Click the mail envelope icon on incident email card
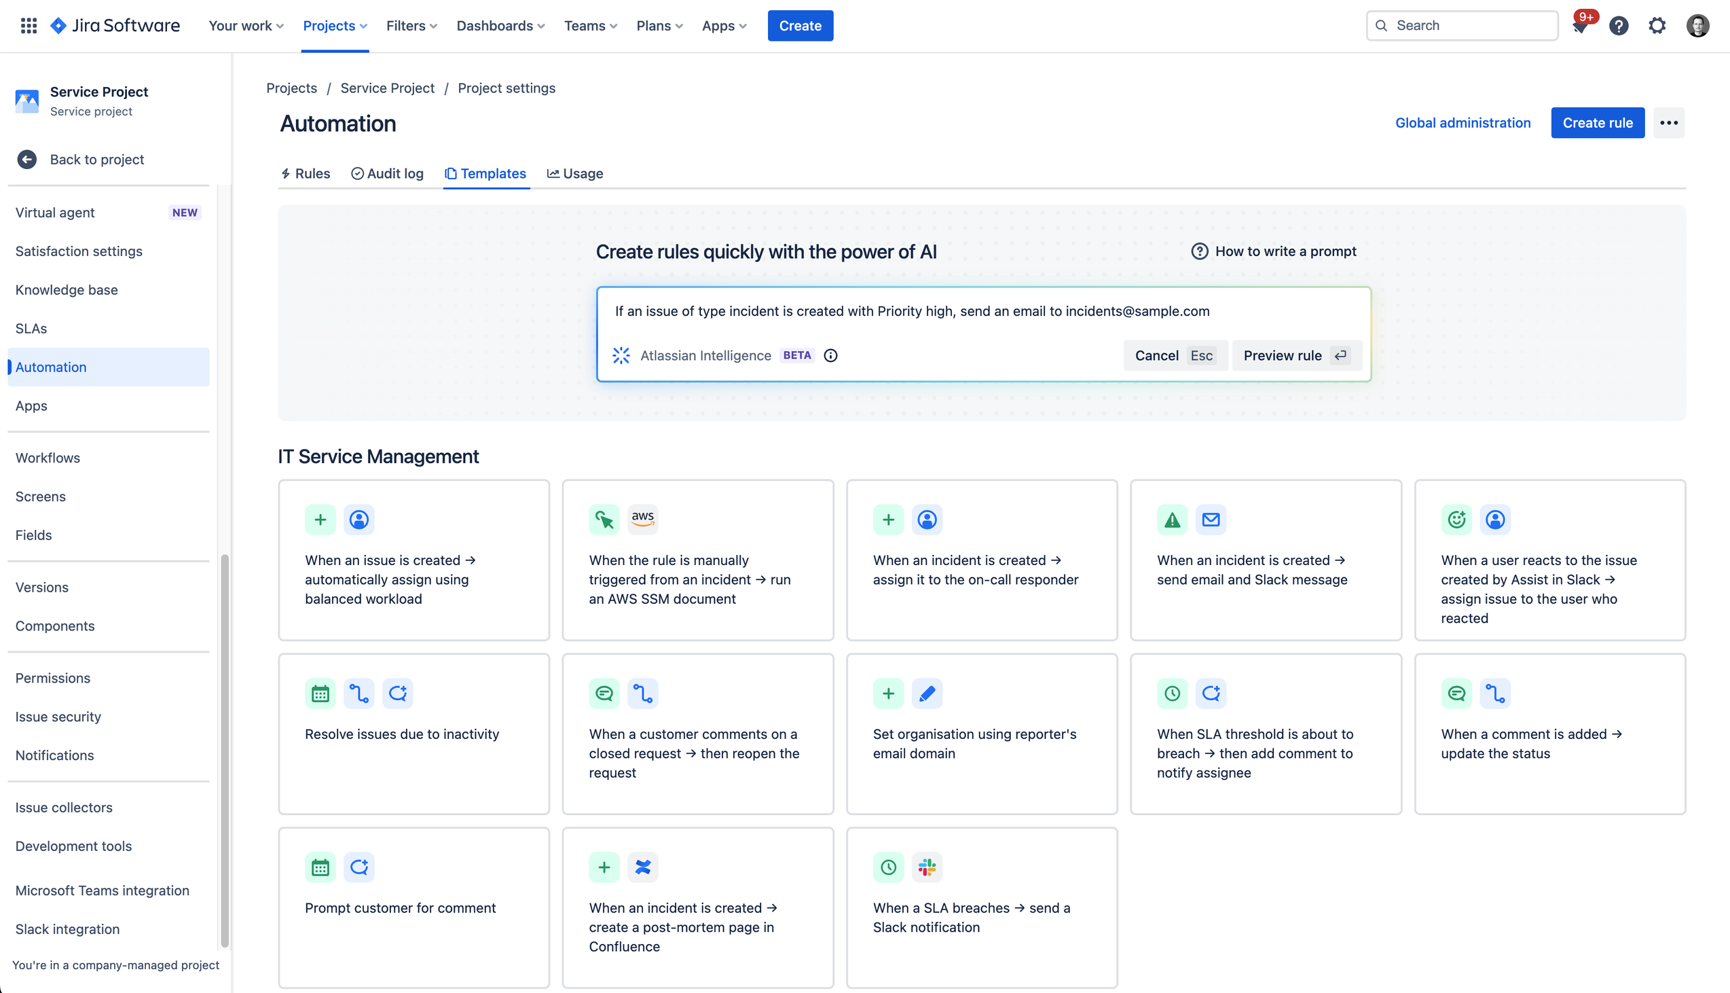This screenshot has width=1730, height=993. click(1211, 520)
